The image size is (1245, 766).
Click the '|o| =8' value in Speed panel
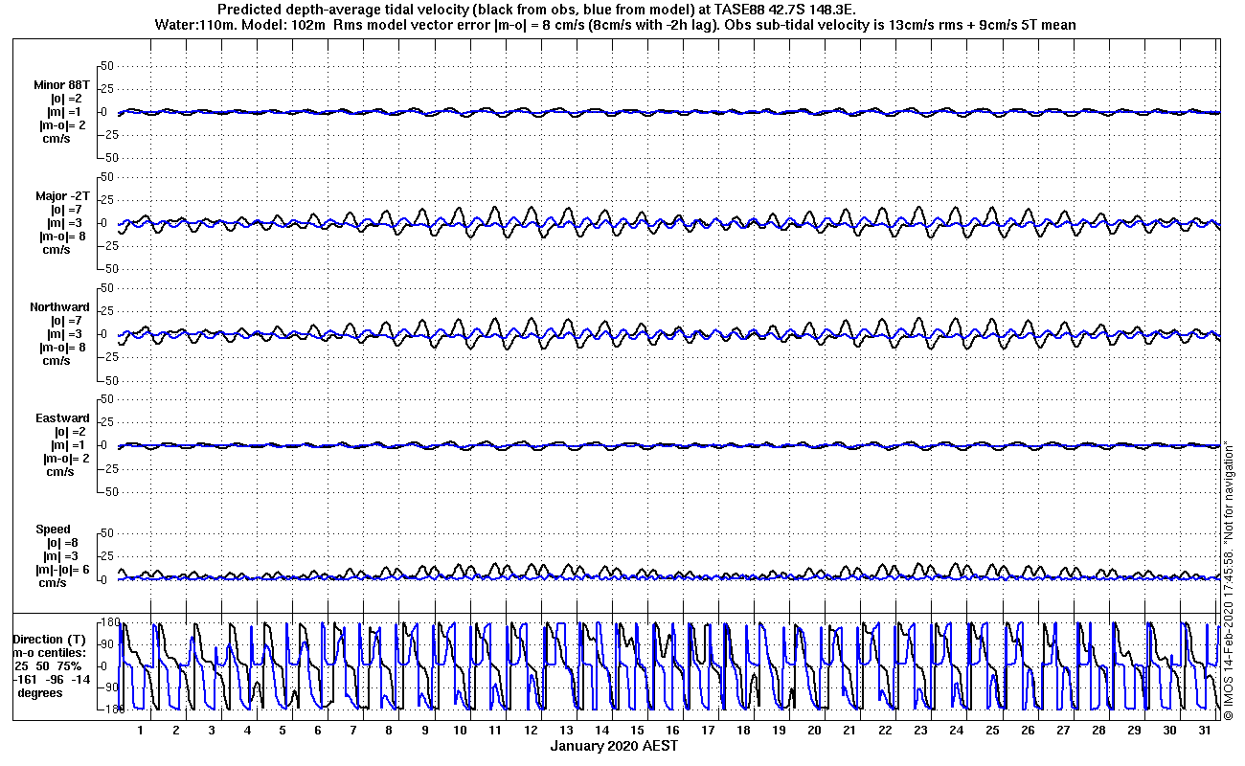65,543
